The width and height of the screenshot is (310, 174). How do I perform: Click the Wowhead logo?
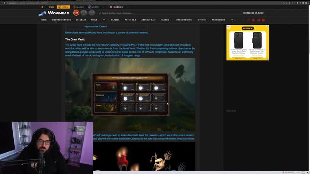(x=54, y=13)
